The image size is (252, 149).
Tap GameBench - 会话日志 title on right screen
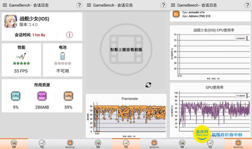point(197,5)
